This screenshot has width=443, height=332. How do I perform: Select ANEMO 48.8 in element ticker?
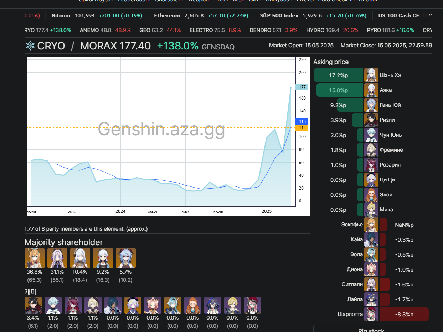[105, 30]
